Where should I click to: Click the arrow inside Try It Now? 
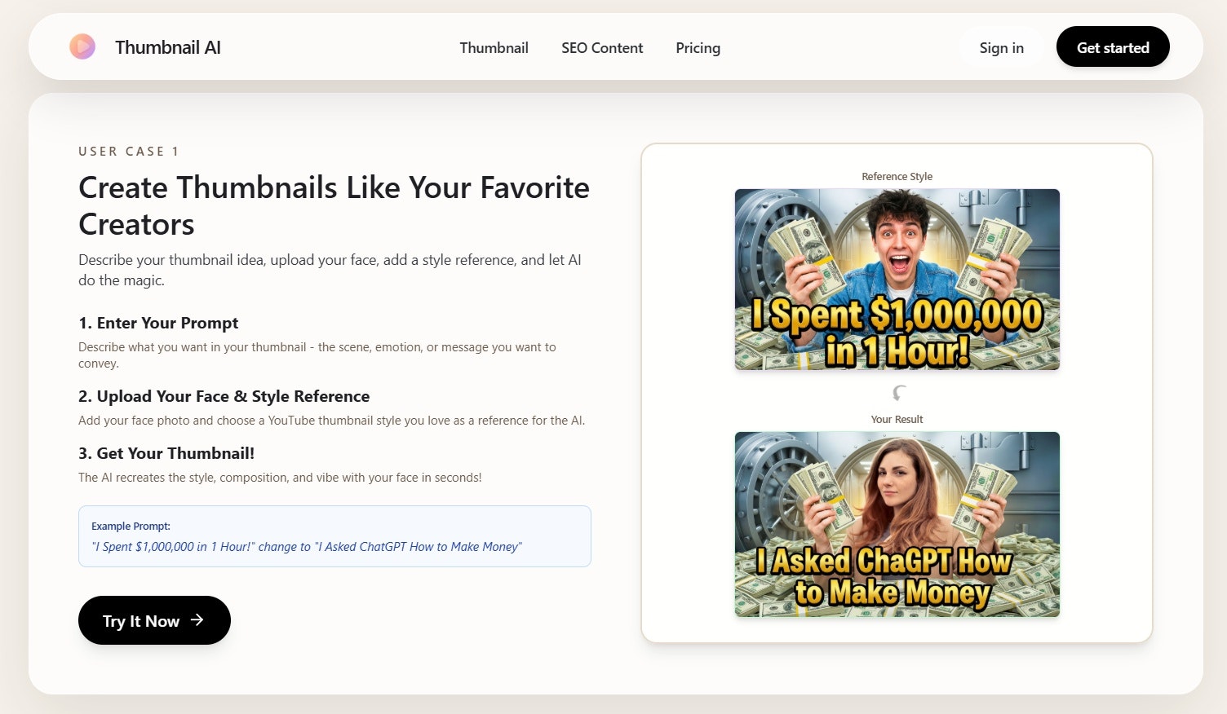point(197,620)
